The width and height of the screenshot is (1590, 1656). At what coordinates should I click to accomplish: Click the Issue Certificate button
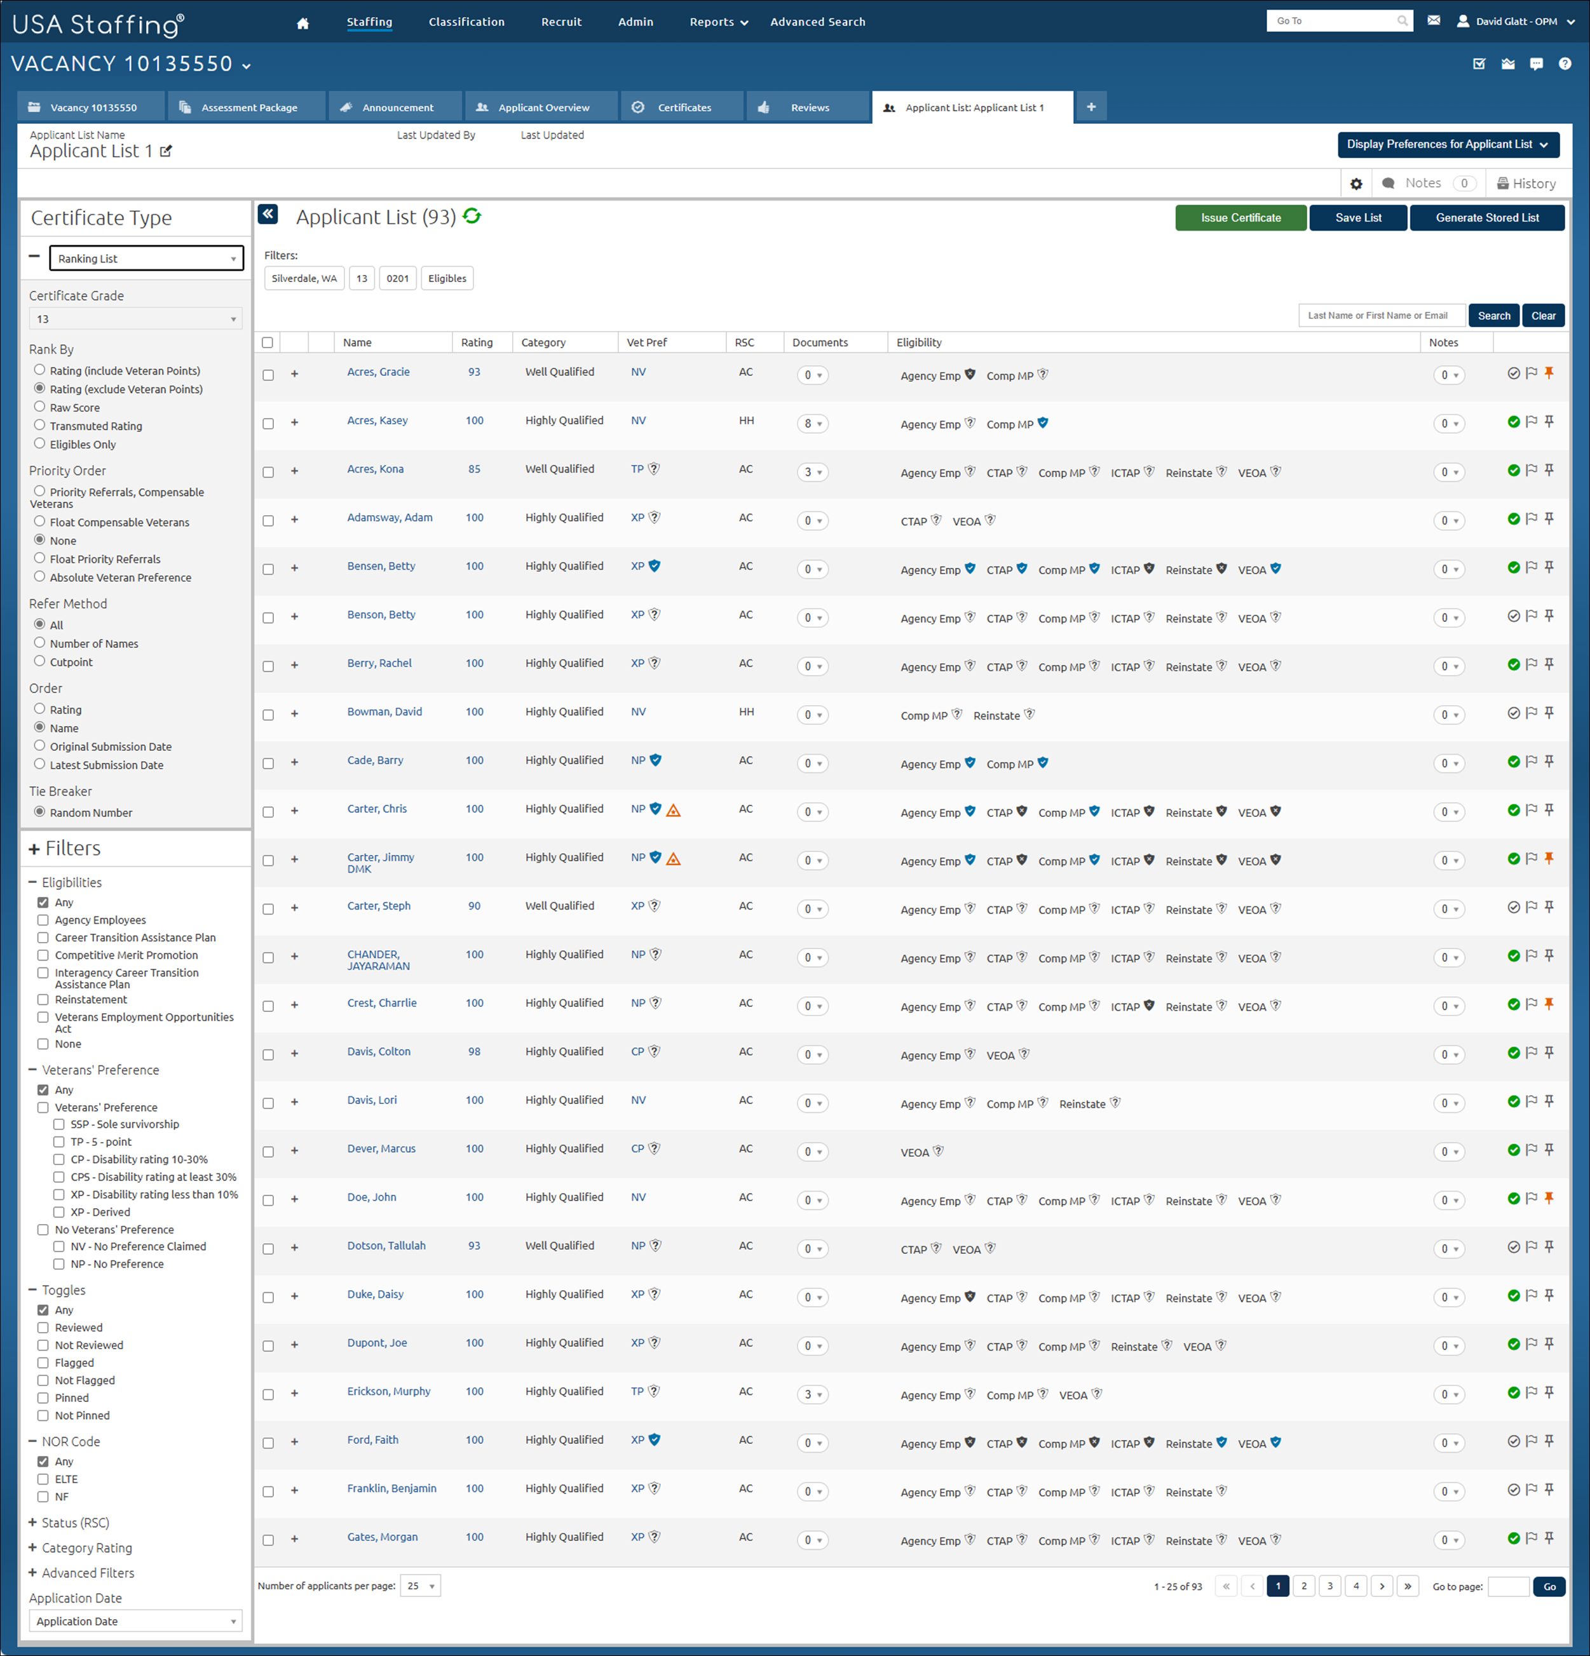coord(1240,218)
